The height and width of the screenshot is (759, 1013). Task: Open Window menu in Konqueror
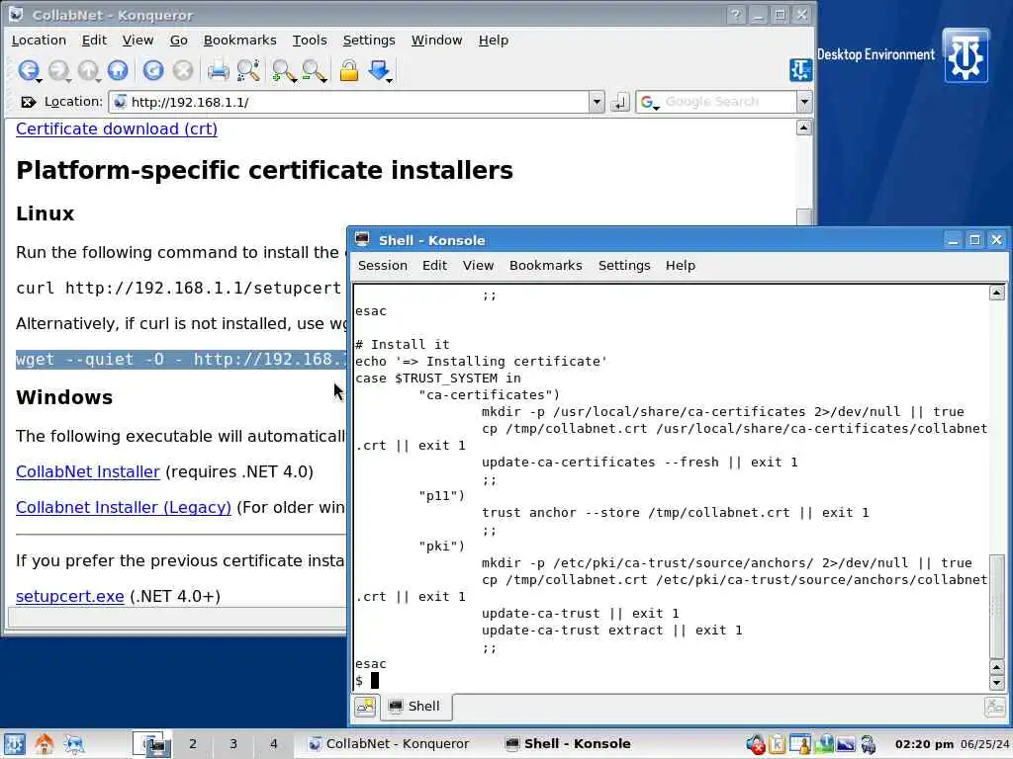[x=436, y=40]
